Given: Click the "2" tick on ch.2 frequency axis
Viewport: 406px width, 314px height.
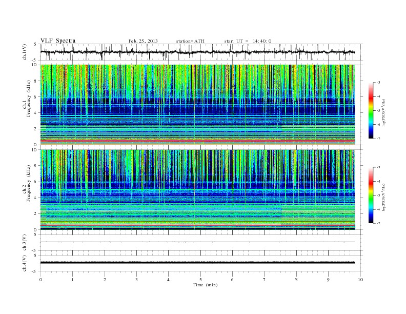Looking at the screenshot, I should 36,213.
